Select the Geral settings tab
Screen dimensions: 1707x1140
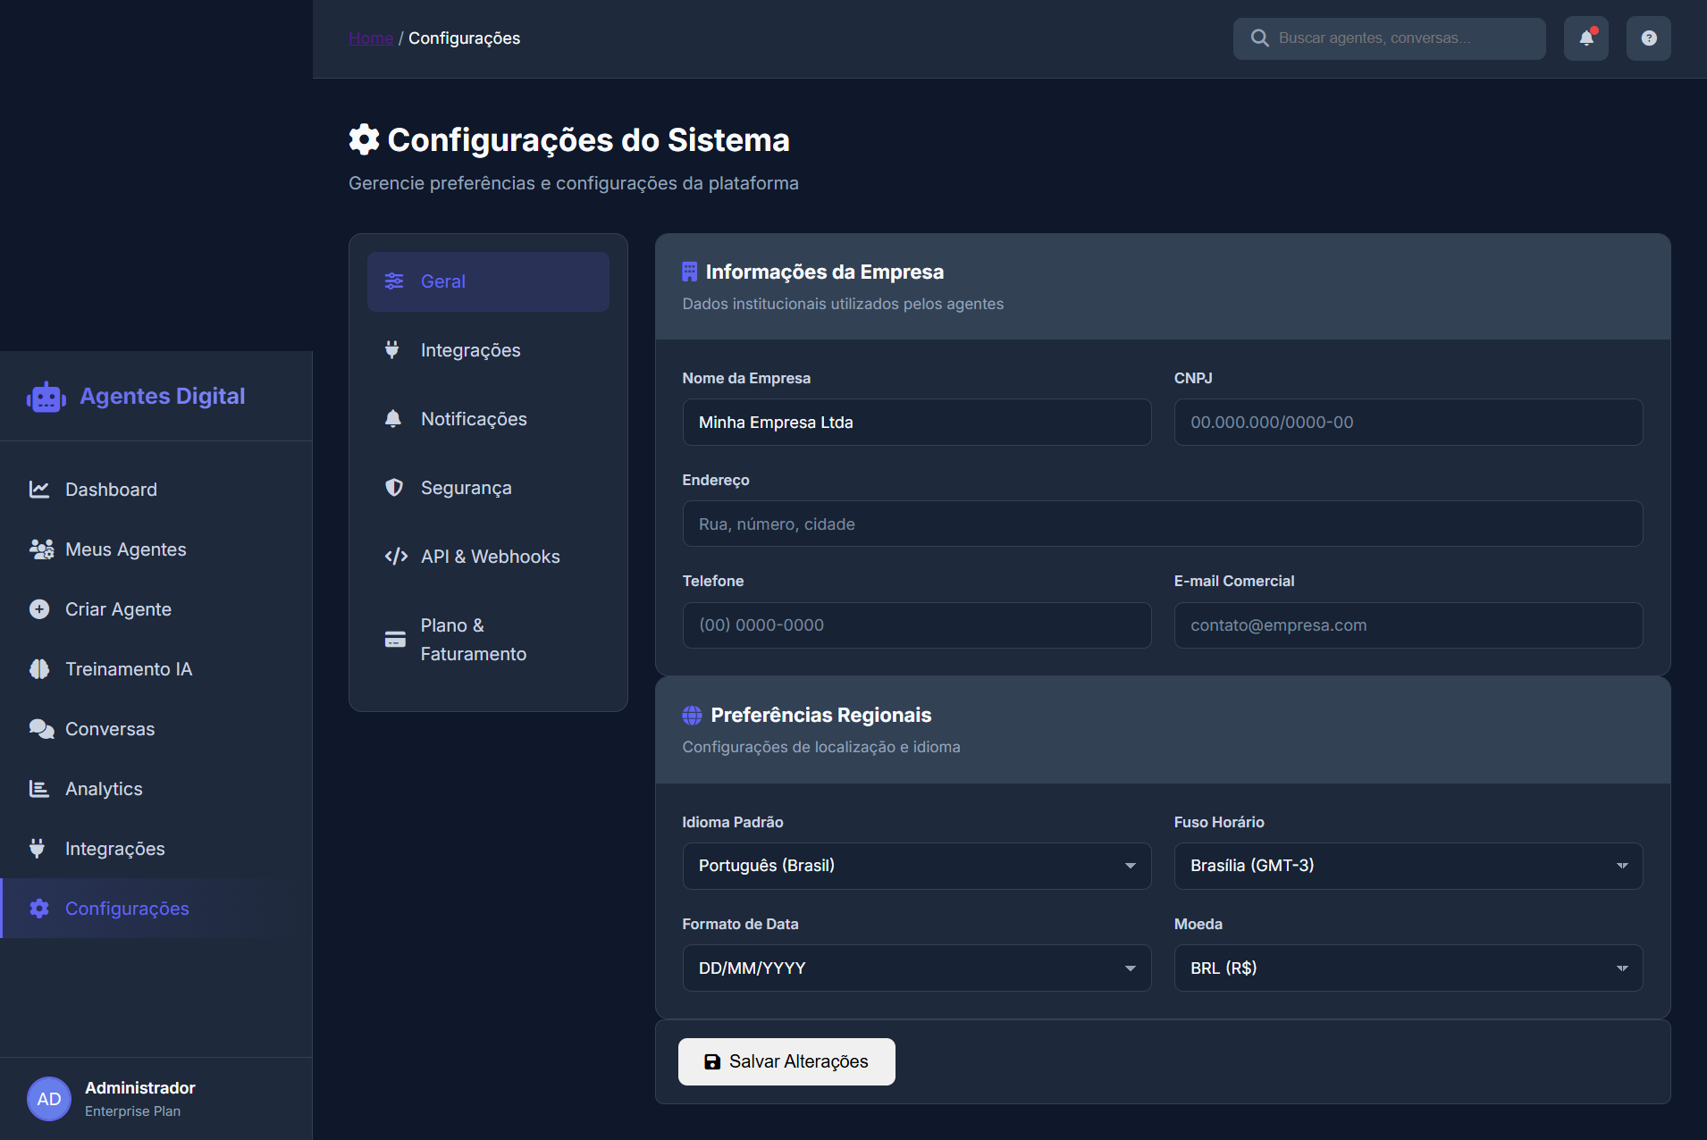pos(488,281)
